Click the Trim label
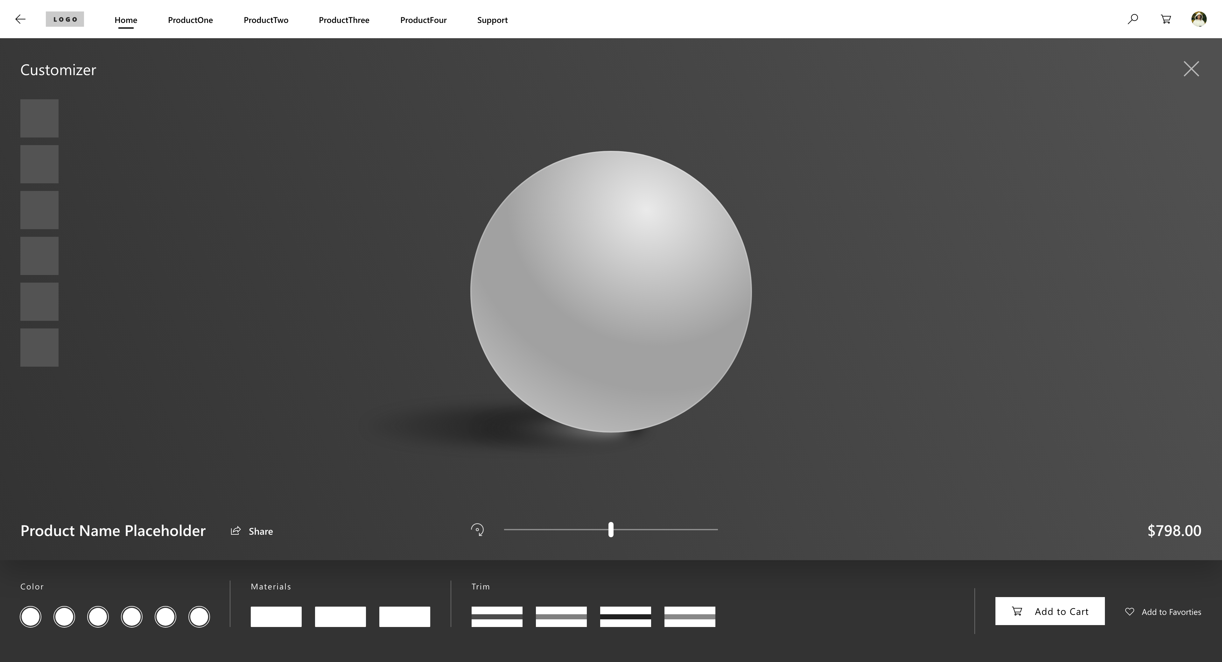The width and height of the screenshot is (1222, 662). pyautogui.click(x=481, y=587)
